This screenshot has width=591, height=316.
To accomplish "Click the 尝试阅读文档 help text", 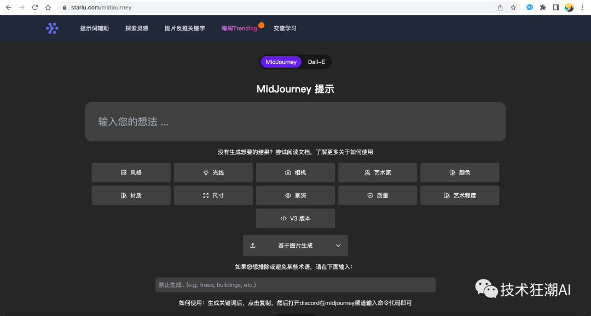I will tap(293, 152).
